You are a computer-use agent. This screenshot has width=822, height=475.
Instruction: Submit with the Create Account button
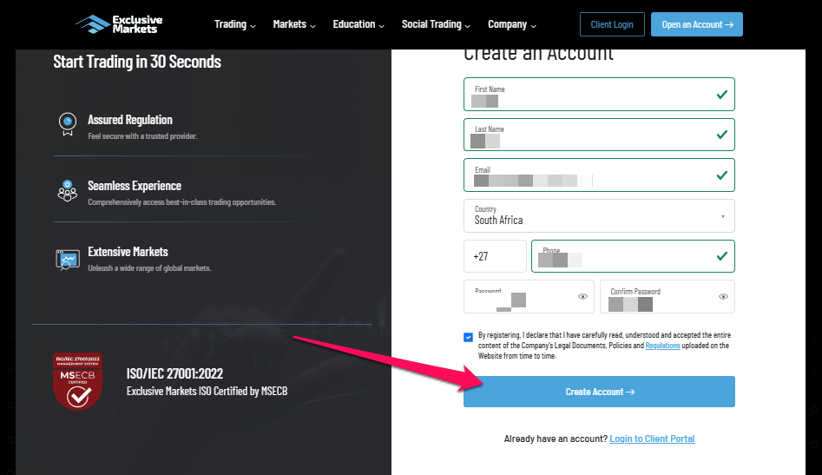[x=599, y=392]
